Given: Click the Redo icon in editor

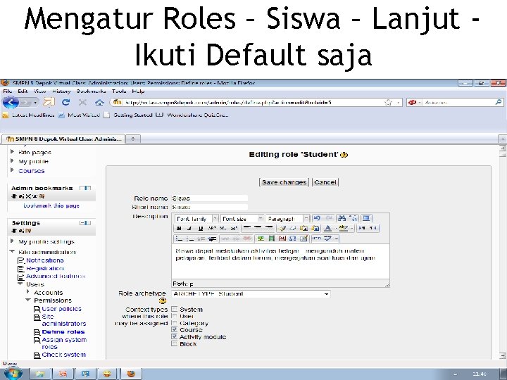Looking at the screenshot, I should click(329, 218).
